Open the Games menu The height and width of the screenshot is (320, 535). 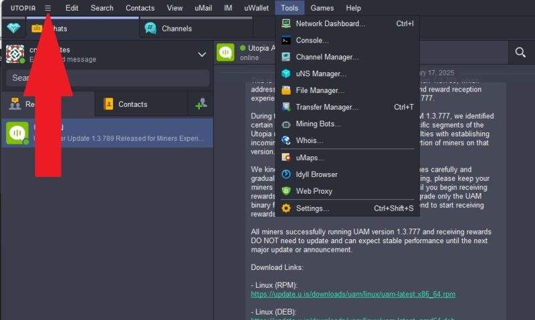point(322,8)
